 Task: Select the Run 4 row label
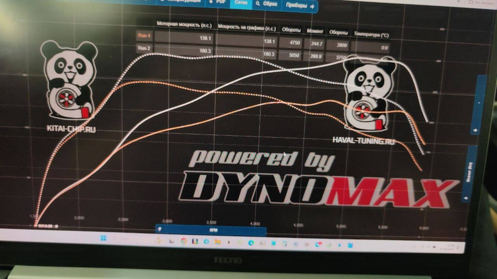click(x=144, y=36)
